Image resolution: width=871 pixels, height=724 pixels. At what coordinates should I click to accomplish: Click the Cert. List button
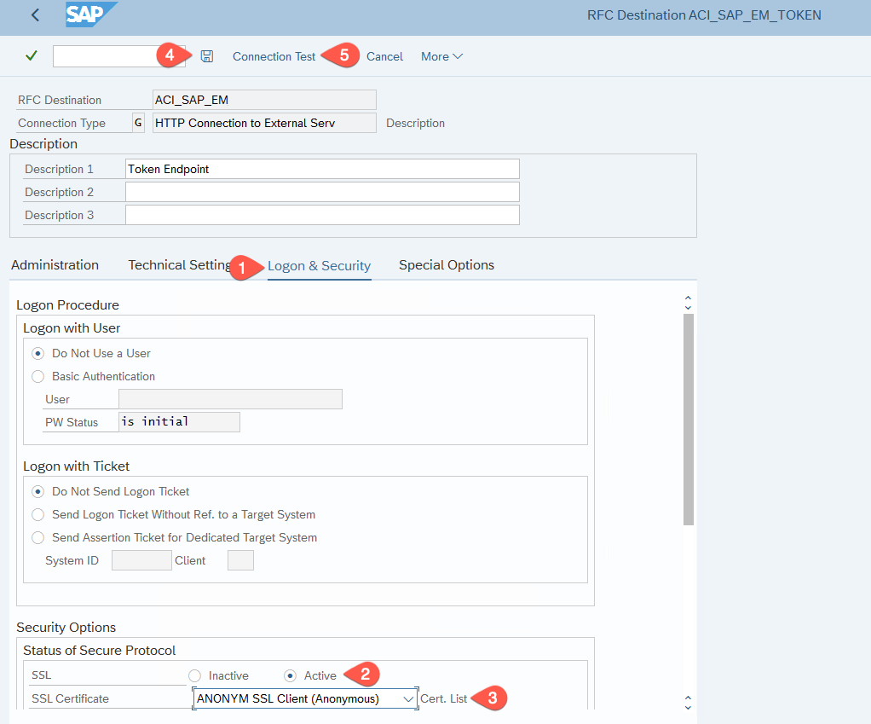click(x=443, y=698)
